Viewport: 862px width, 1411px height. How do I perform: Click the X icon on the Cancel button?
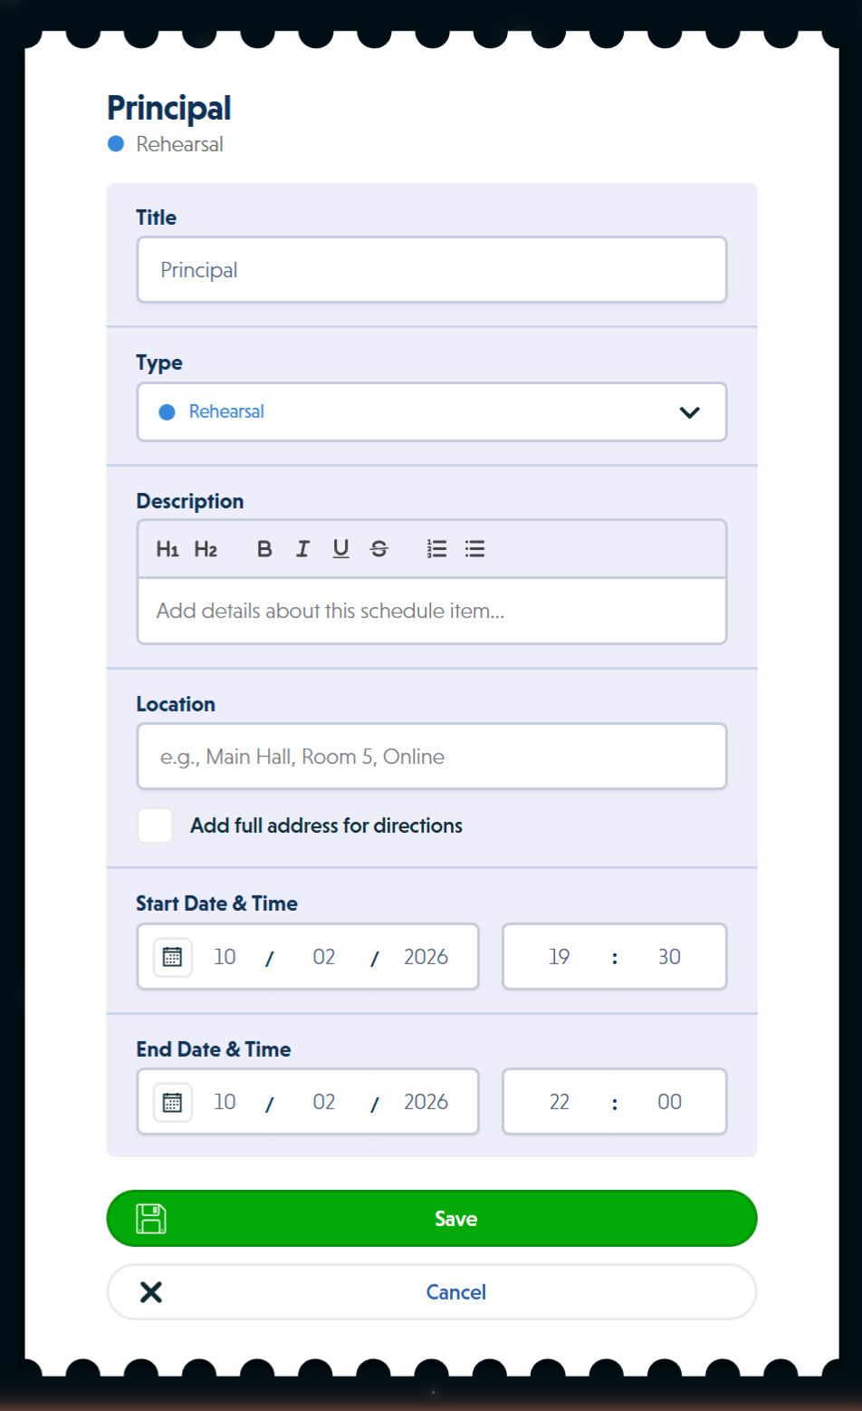click(152, 1291)
